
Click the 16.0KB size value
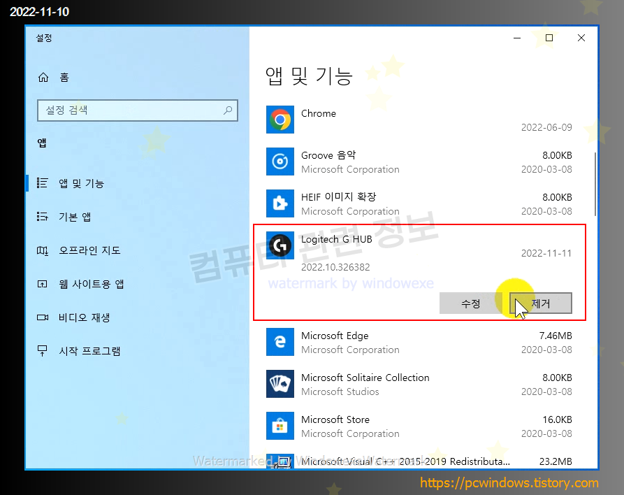point(557,419)
